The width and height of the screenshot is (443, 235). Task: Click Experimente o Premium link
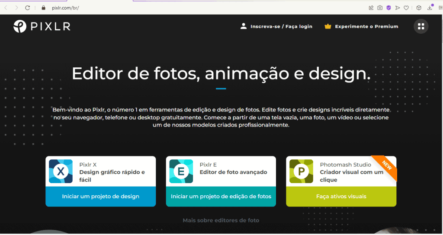click(361, 26)
